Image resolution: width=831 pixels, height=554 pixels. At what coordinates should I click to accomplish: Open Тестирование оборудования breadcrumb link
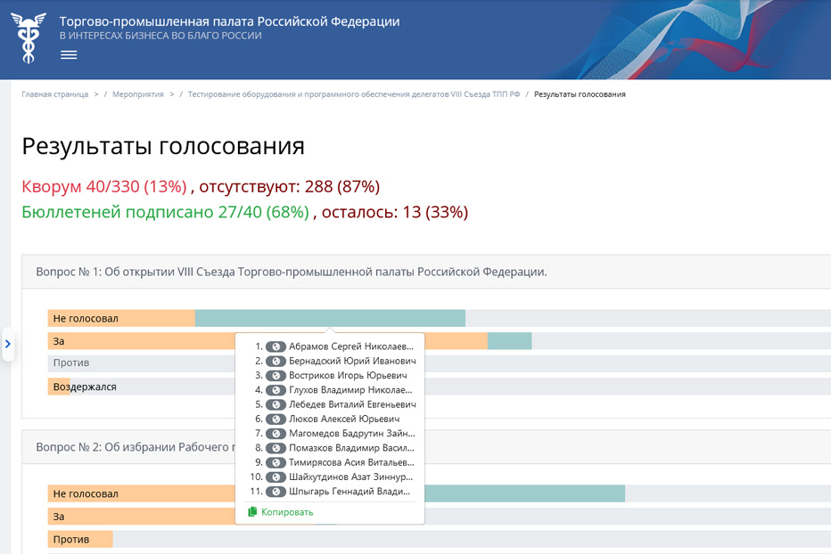353,94
